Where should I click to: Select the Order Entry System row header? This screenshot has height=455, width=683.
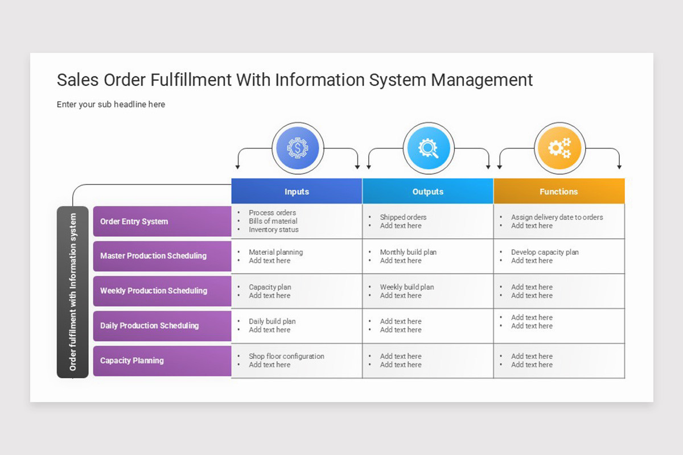pos(162,221)
